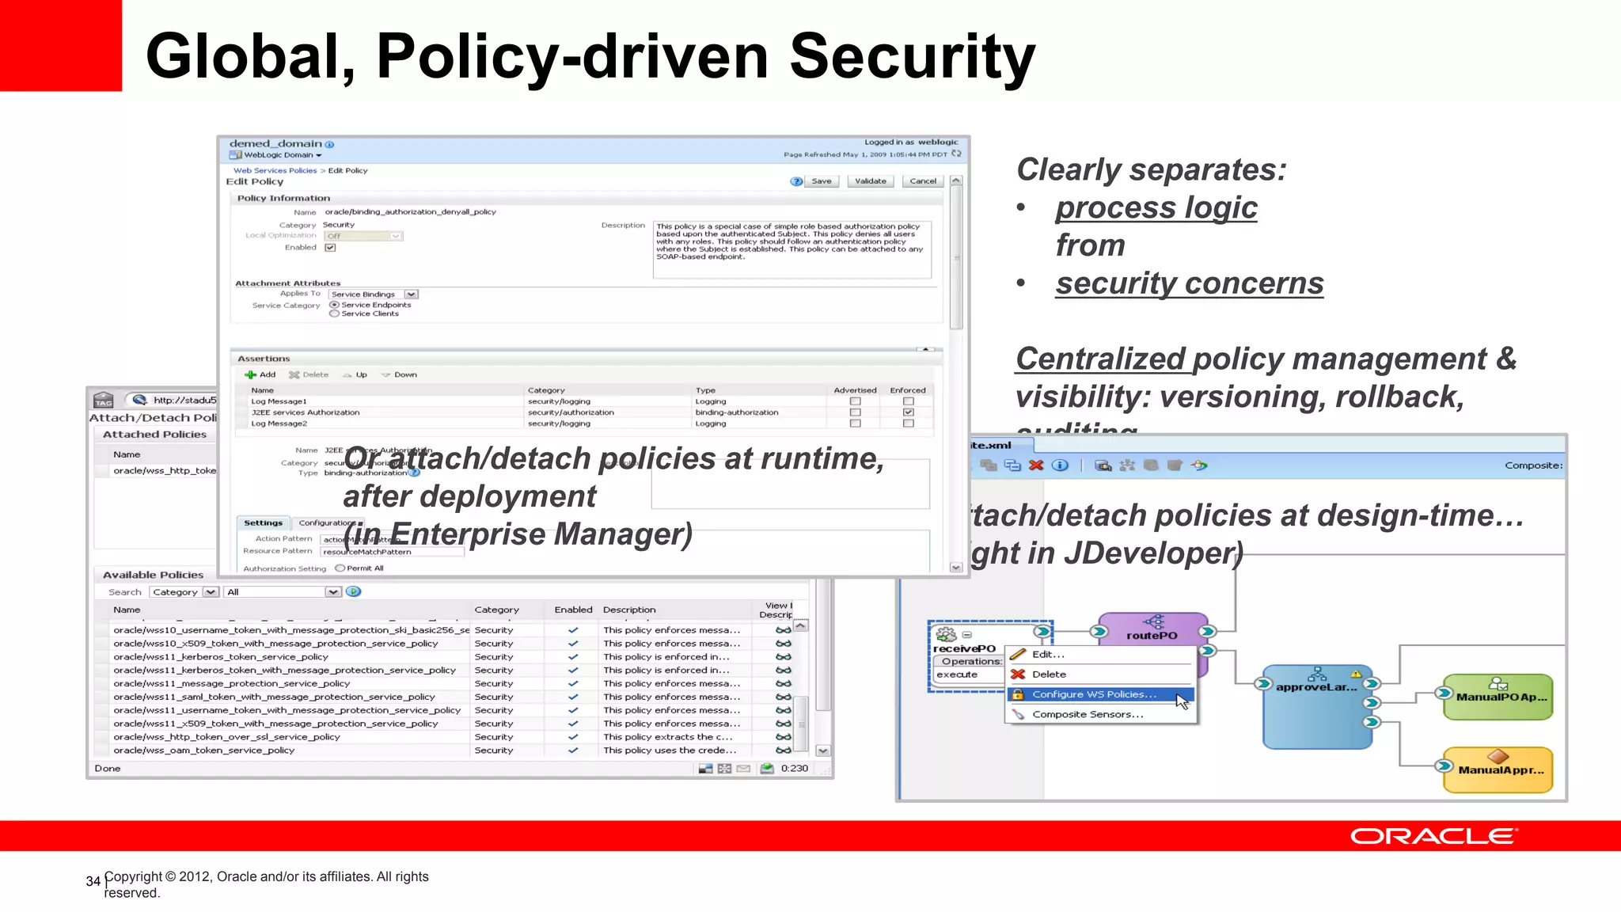
Task: Open the WebLogic Domain dropdown menu
Action: point(282,155)
